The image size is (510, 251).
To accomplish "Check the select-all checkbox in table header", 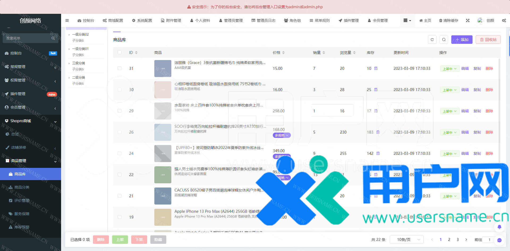I will tap(120, 53).
